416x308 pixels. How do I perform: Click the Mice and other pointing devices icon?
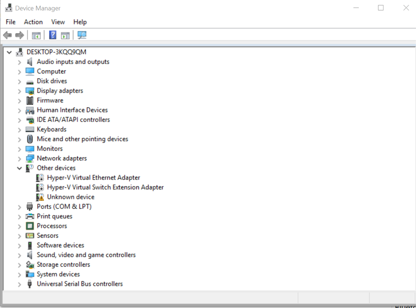(x=30, y=139)
